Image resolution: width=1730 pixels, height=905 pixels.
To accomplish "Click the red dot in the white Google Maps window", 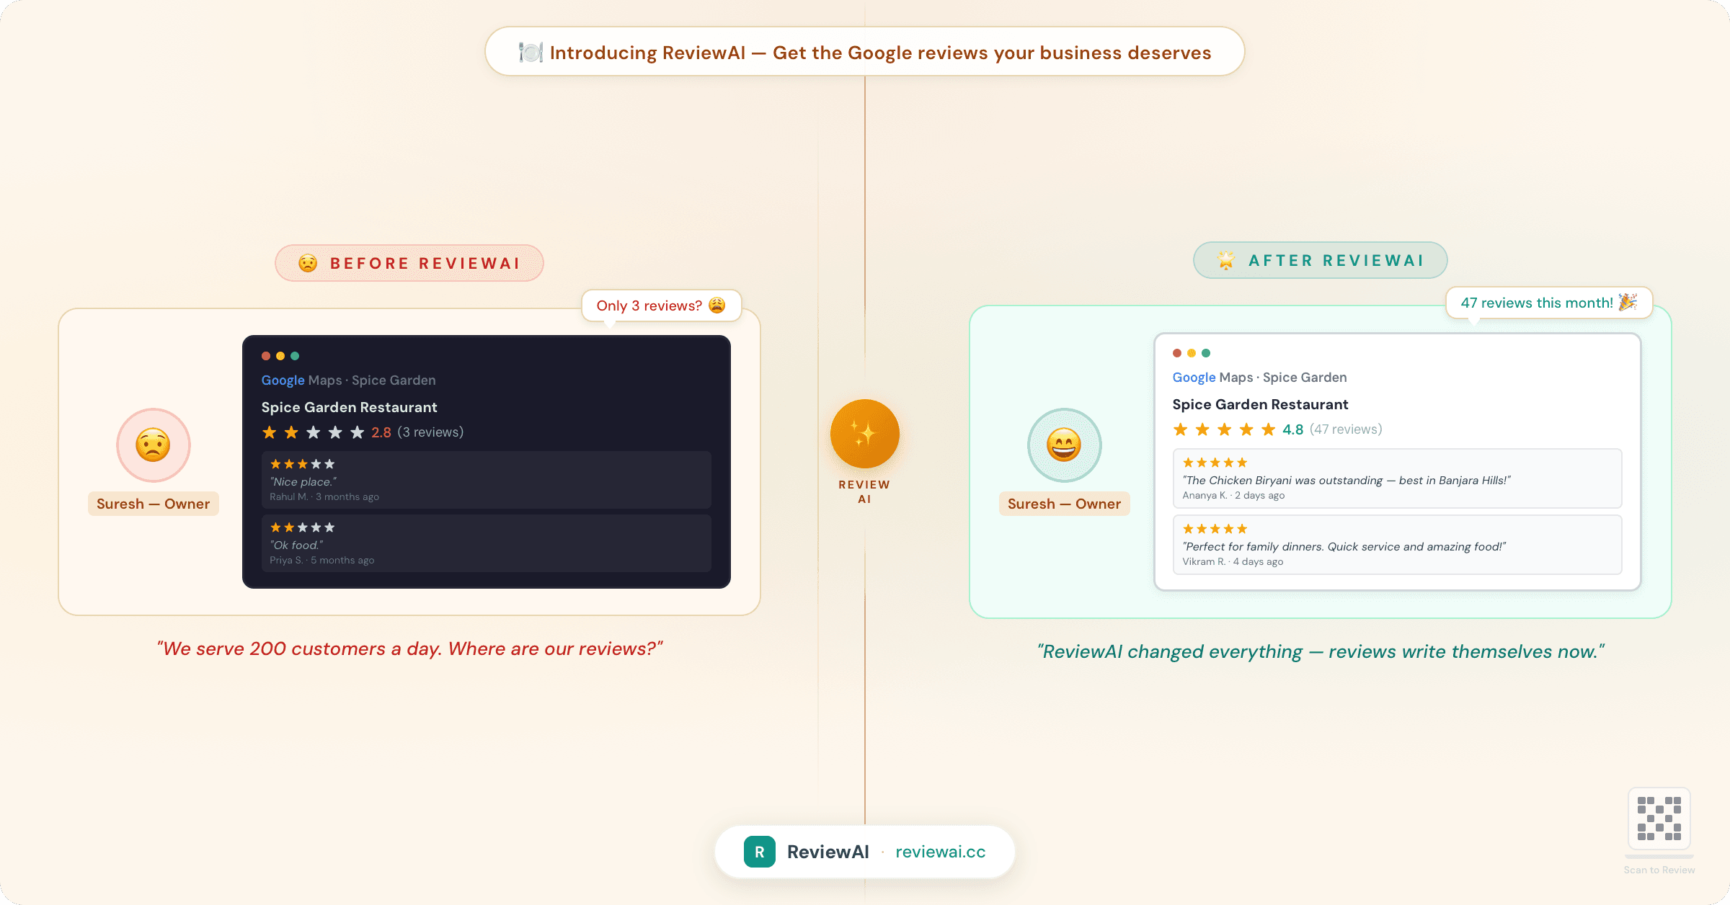I will point(1177,353).
